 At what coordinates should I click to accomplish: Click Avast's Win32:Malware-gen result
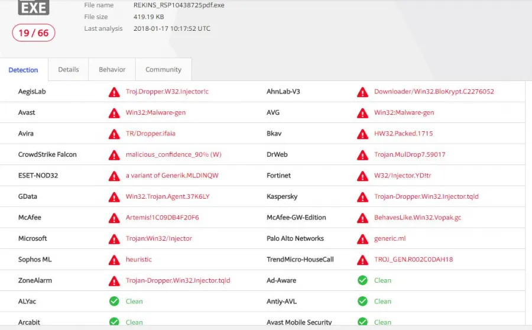coord(155,113)
